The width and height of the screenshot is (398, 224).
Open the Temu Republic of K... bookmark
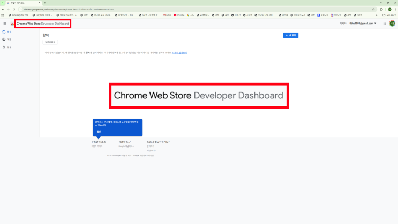[19, 15]
